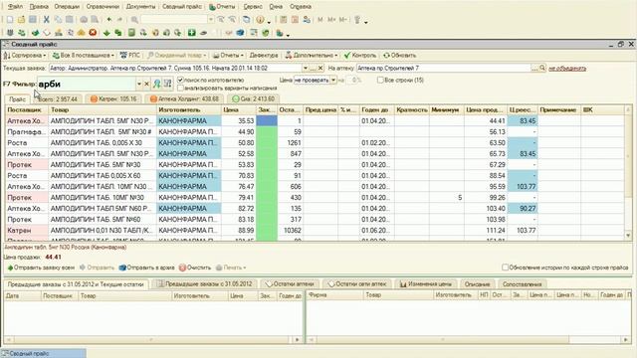Screen dimensions: 637x358
Task: Check the 'Все строки (15)' checkbox
Action: pos(380,80)
